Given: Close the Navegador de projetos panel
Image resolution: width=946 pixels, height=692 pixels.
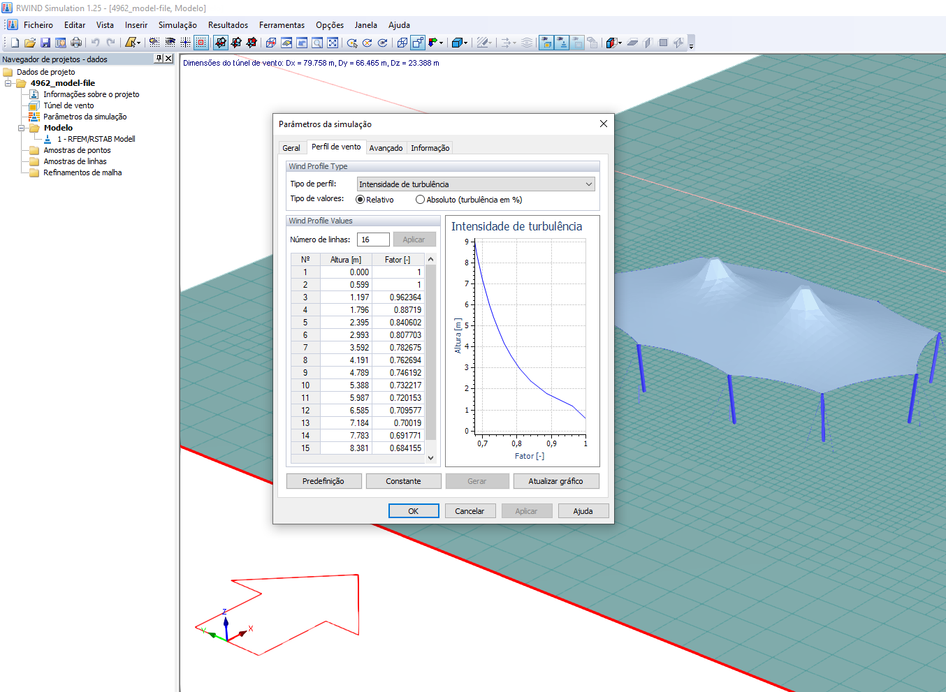Looking at the screenshot, I should [168, 59].
